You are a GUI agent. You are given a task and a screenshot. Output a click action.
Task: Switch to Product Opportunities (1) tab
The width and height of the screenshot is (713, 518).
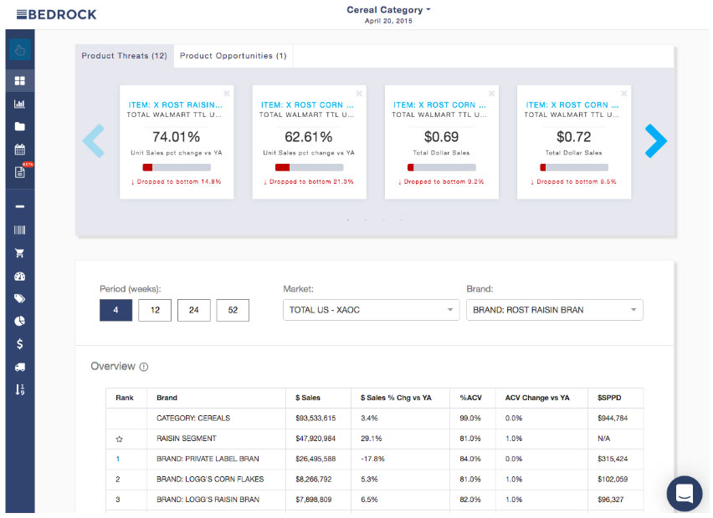pos(233,56)
